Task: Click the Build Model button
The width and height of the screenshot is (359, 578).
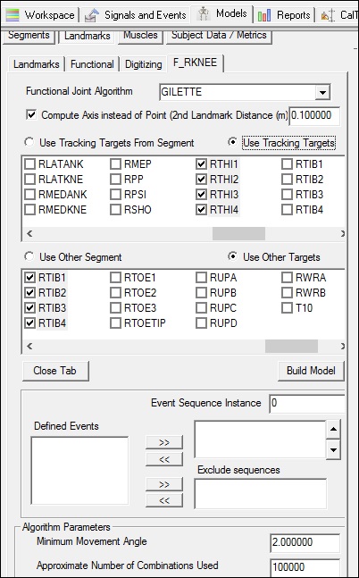Action: click(x=311, y=371)
